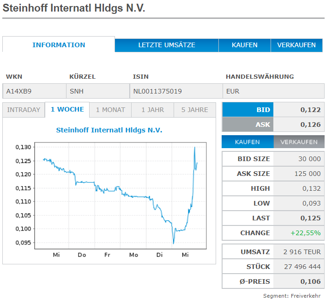This screenshot has width=326, height=300.
Task: Select the INTRADAY chart range
Action: click(x=24, y=110)
